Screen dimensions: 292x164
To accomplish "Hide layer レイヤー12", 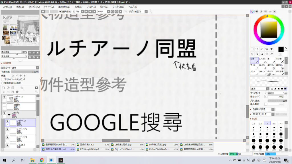I will pyautogui.click(x=4, y=97).
